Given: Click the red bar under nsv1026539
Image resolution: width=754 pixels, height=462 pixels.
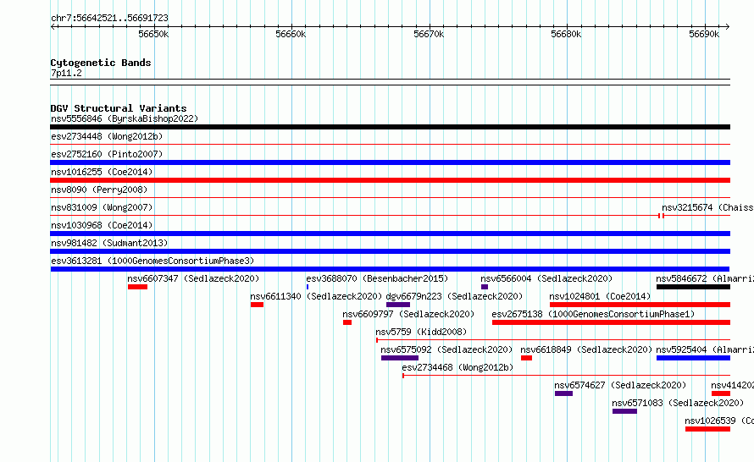Looking at the screenshot, I should (x=707, y=429).
